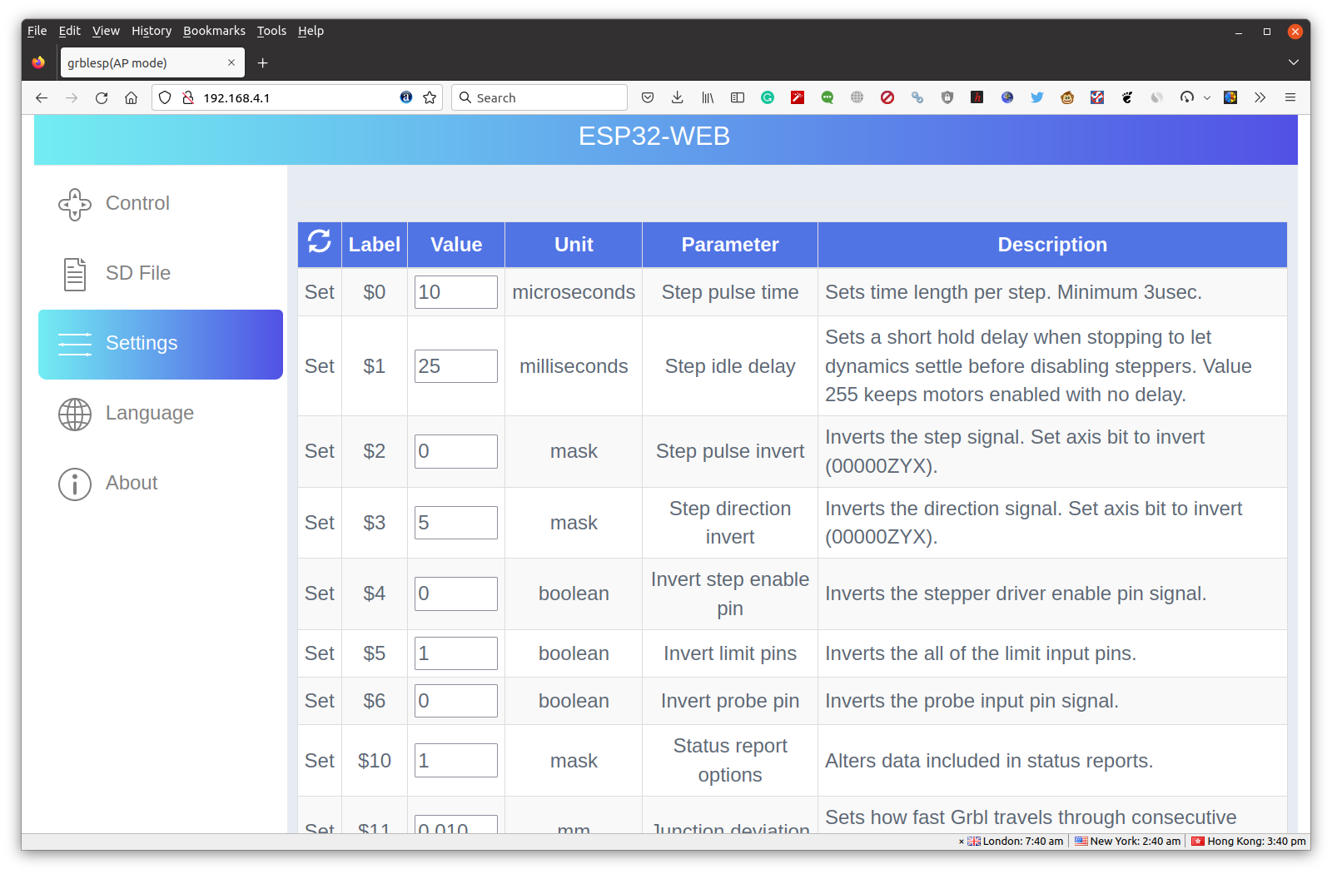Open the Language page
Screen dimensions: 1332x874
[x=161, y=414]
